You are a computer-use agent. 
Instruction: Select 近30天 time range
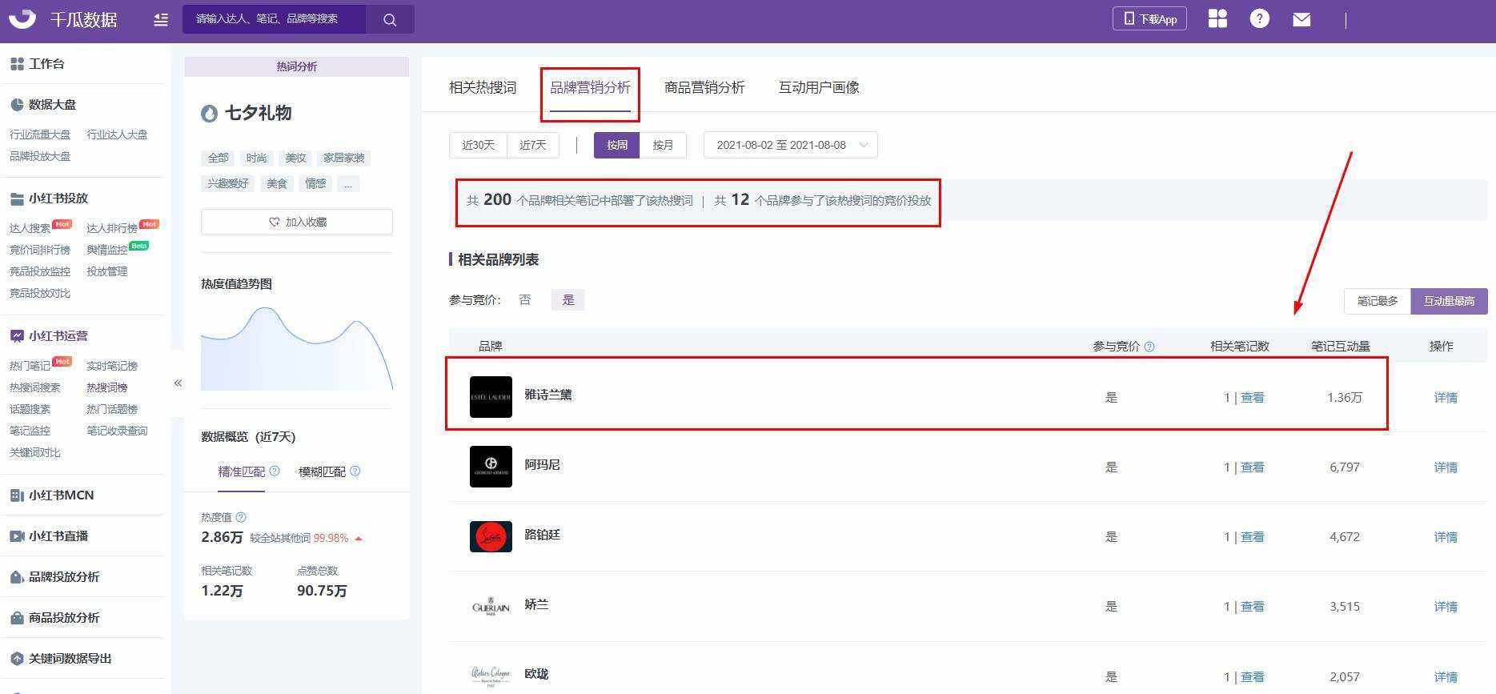click(x=478, y=145)
